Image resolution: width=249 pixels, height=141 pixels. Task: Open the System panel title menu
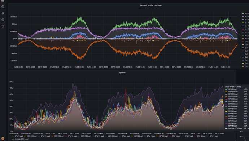tap(122, 72)
